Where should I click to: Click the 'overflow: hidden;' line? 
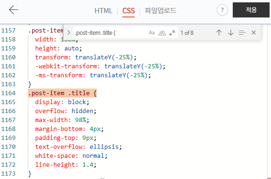pyautogui.click(x=66, y=111)
